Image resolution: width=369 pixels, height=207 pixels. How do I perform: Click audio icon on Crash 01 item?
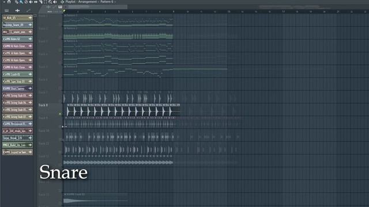tap(30, 74)
